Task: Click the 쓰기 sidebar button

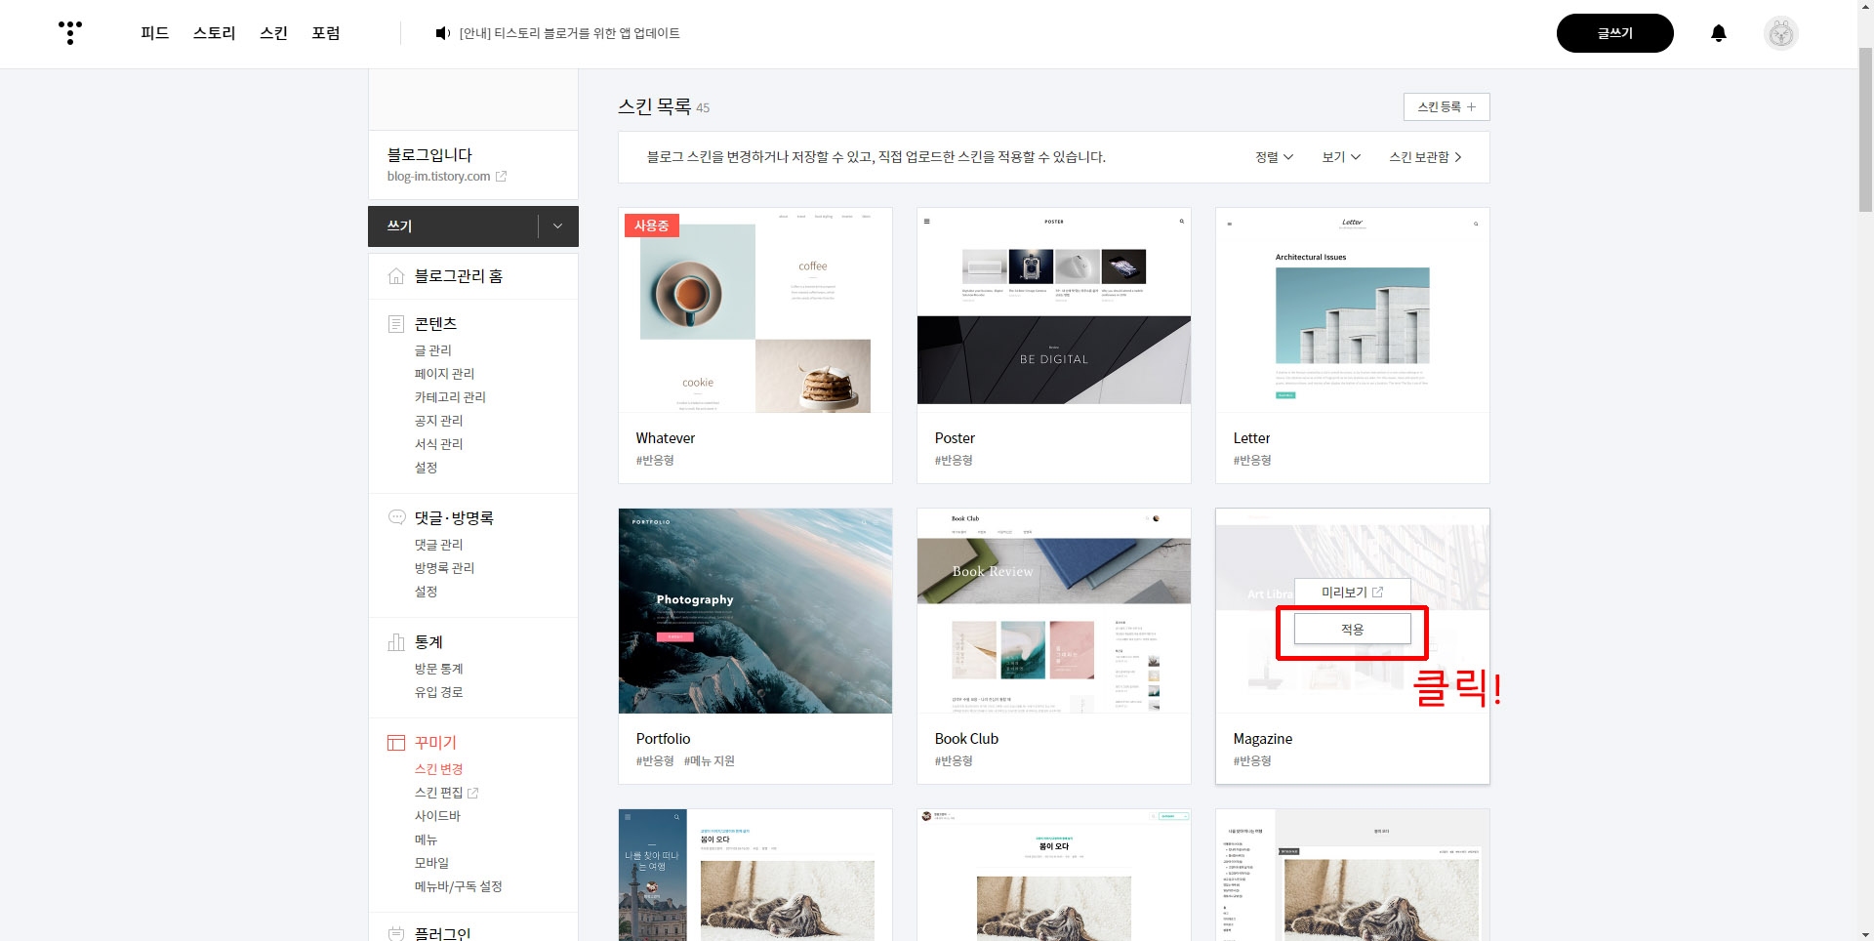Action: (x=454, y=225)
